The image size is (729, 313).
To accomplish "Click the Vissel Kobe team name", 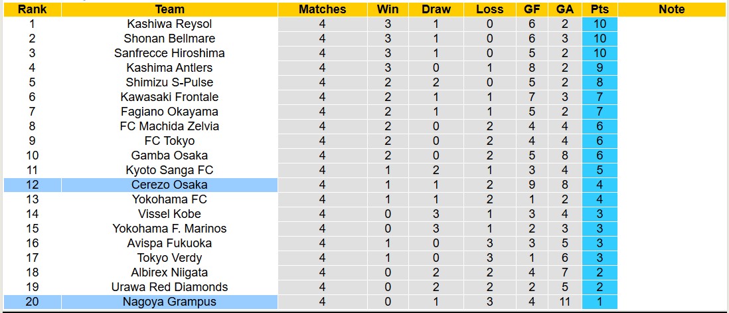I will click(x=169, y=214).
